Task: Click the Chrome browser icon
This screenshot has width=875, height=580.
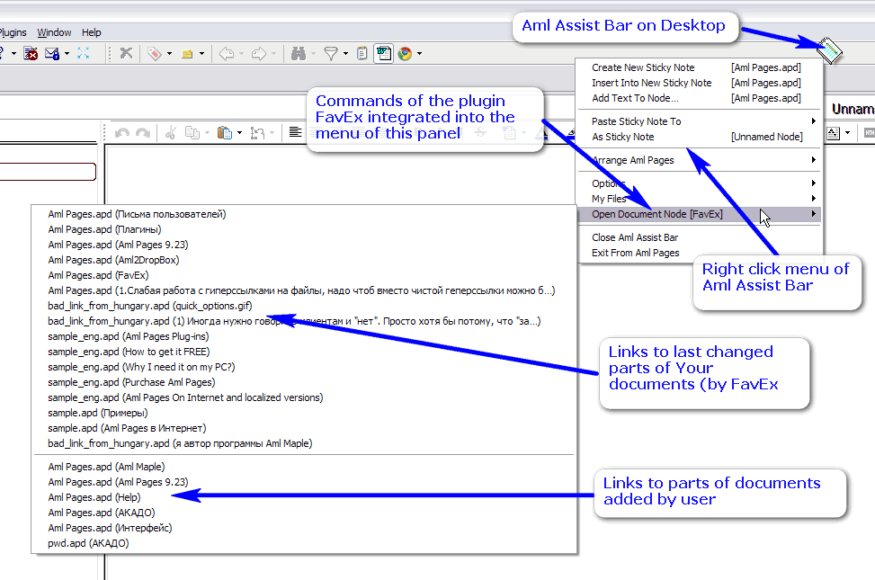Action: (x=406, y=54)
